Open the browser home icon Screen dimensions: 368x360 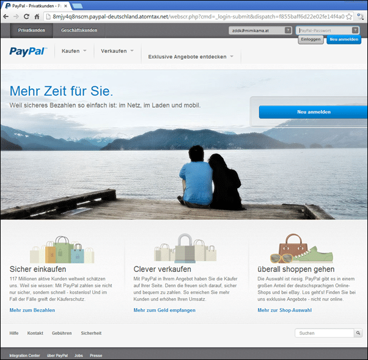(x=37, y=17)
